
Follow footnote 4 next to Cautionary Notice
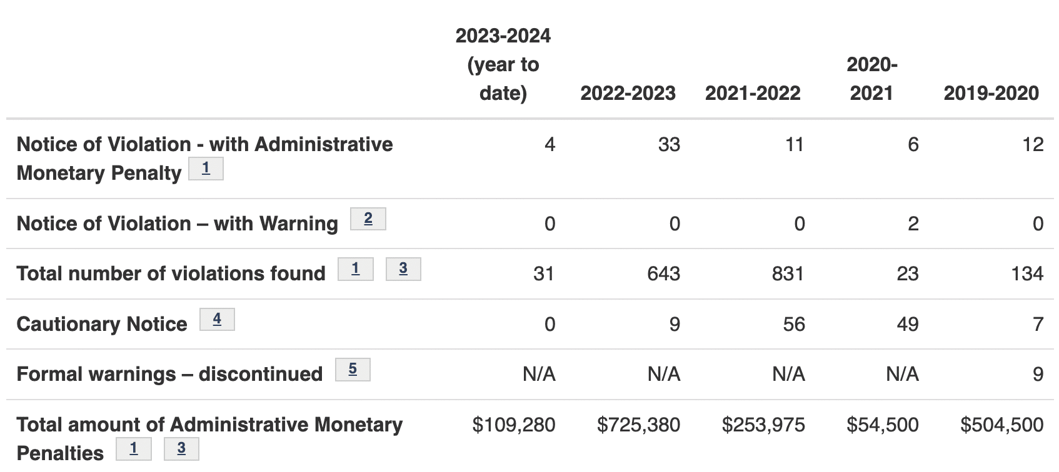coord(217,319)
